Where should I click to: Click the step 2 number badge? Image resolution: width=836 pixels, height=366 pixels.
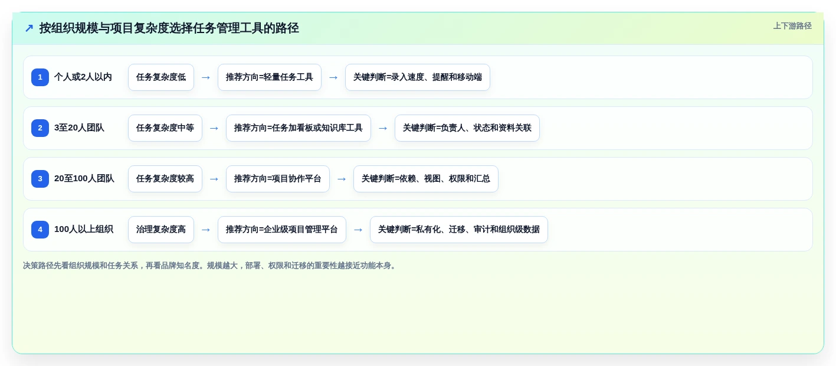[x=40, y=128]
